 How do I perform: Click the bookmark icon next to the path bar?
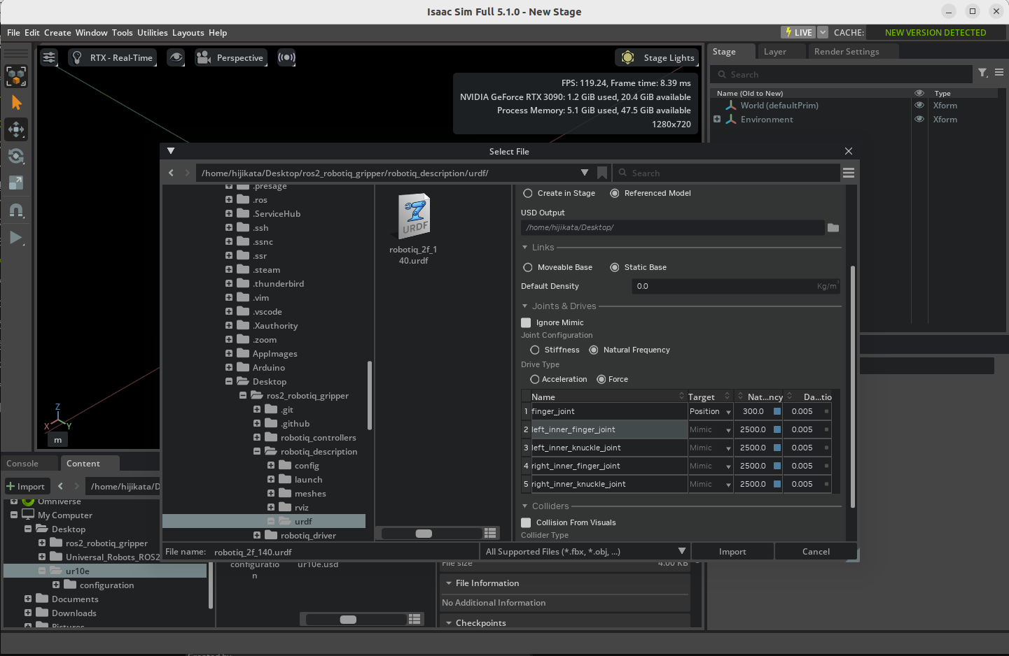pyautogui.click(x=601, y=173)
